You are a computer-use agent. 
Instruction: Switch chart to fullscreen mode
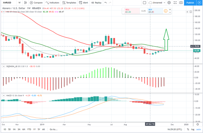(175, 3)
